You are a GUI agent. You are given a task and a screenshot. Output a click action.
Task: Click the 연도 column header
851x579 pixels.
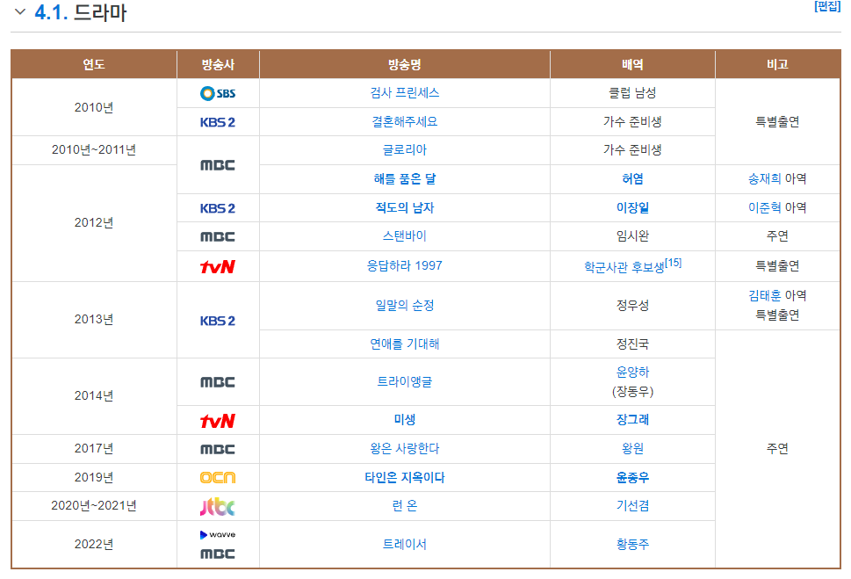click(x=94, y=65)
